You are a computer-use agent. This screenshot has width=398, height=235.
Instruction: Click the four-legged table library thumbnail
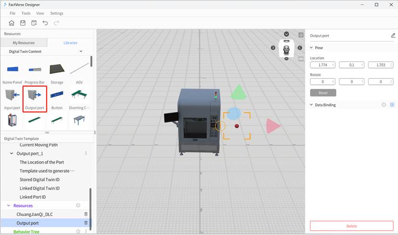79,120
